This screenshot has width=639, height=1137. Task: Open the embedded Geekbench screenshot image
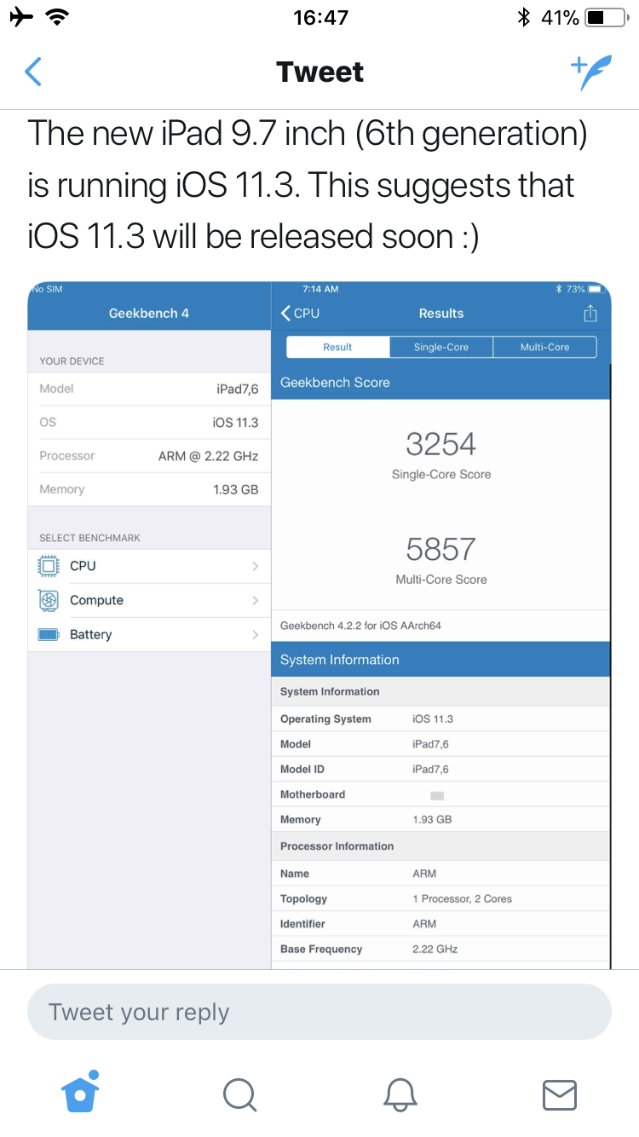pos(319,625)
